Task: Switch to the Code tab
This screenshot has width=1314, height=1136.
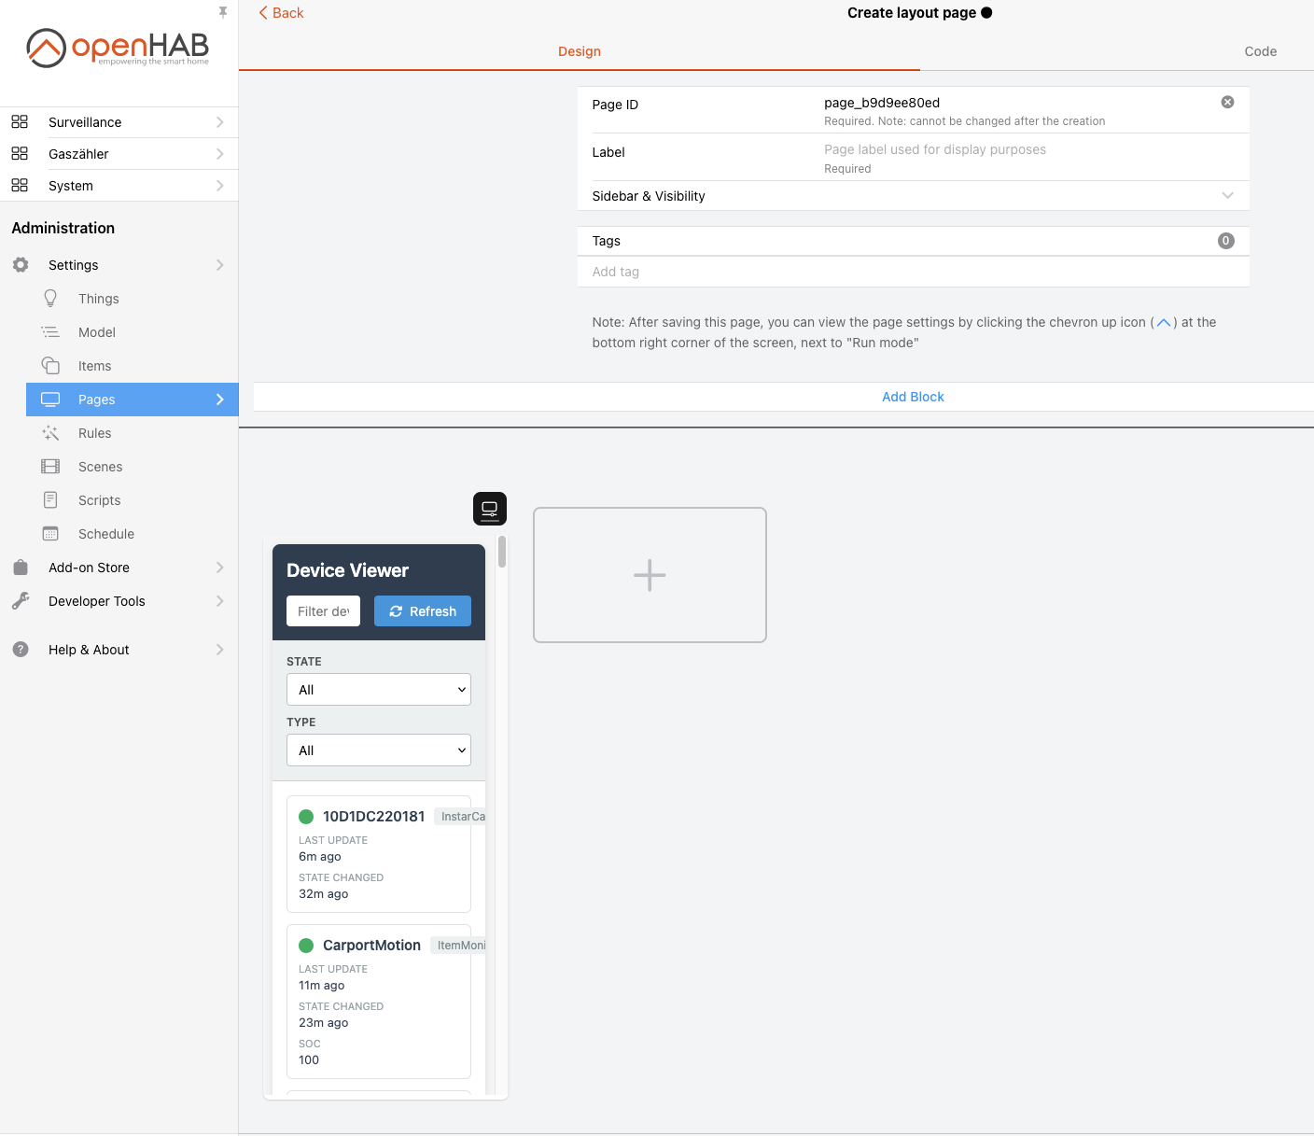Action: 1260,51
